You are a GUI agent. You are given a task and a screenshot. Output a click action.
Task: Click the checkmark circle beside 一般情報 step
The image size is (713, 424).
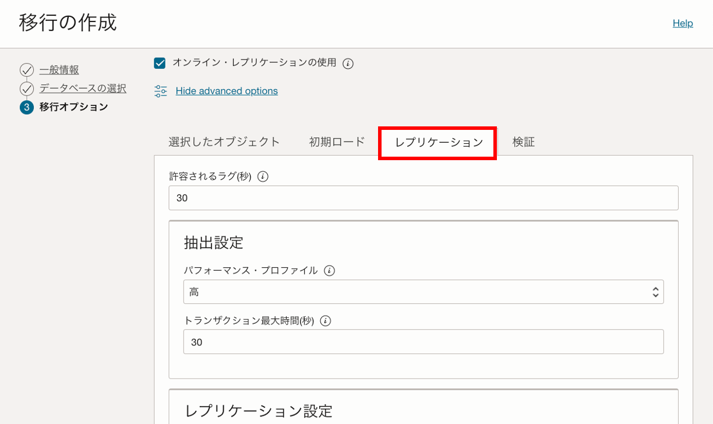(27, 69)
